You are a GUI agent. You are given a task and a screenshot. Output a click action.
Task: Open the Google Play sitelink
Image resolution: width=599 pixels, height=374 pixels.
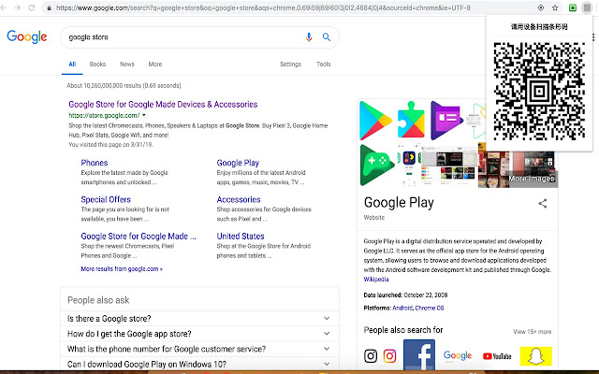(x=238, y=163)
